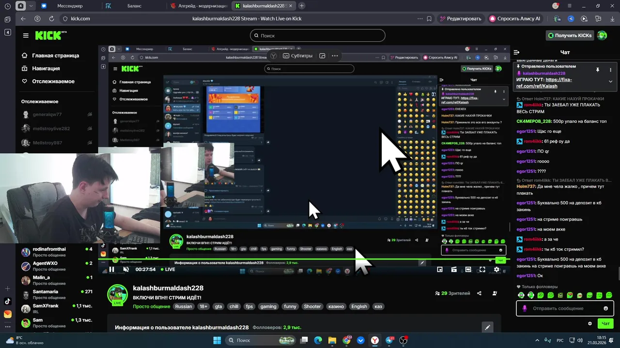The height and width of the screenshot is (348, 620).
Task: Select followed channel generalqw77
Action: click(x=57, y=115)
